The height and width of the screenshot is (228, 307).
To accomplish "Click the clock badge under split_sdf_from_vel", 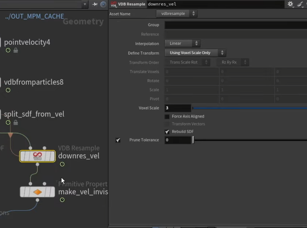I will pos(8,122).
